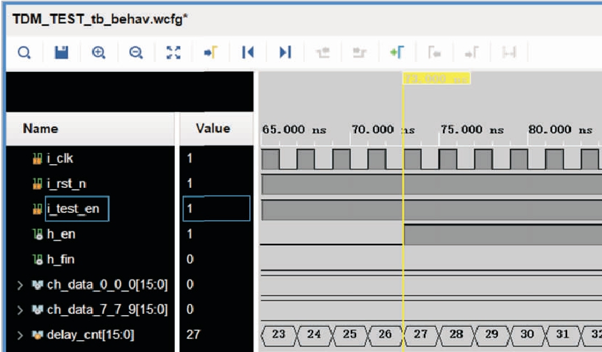Expand the delay_cnt[15:0] bus
602x352 pixels.
tap(20, 335)
